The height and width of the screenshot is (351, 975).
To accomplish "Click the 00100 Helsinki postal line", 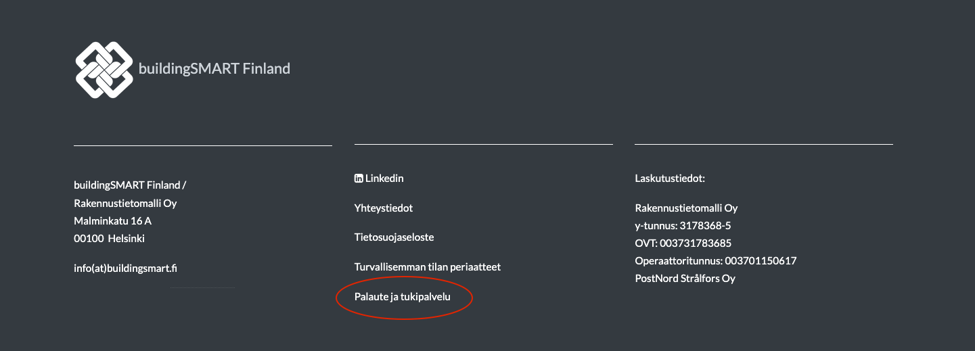I will (x=109, y=238).
